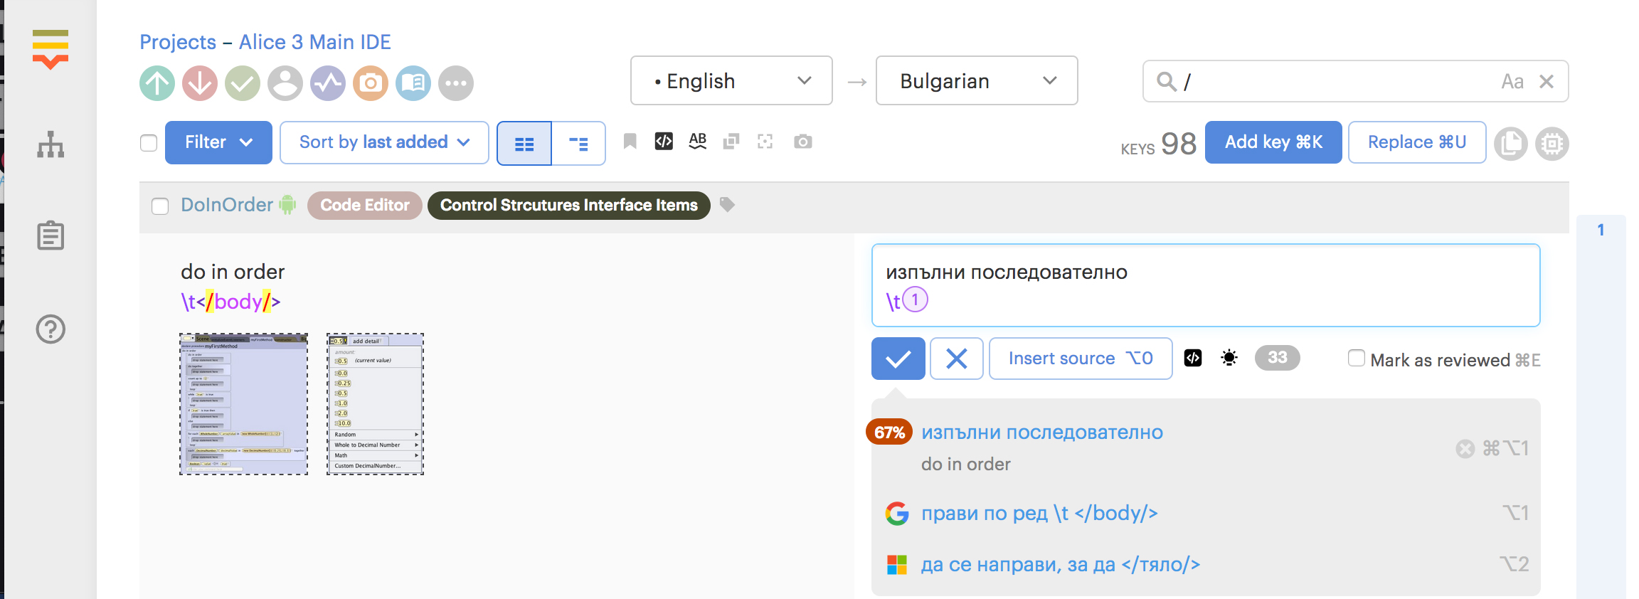Open the English source language dropdown

point(731,81)
